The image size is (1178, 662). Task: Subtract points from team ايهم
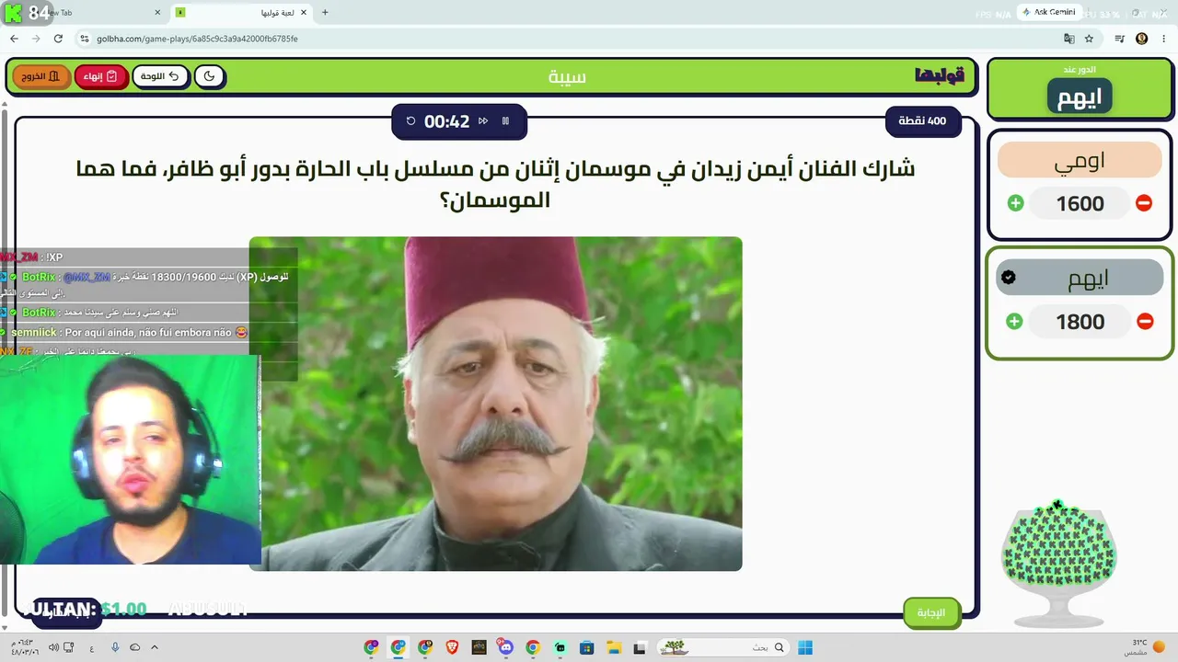[x=1145, y=321]
